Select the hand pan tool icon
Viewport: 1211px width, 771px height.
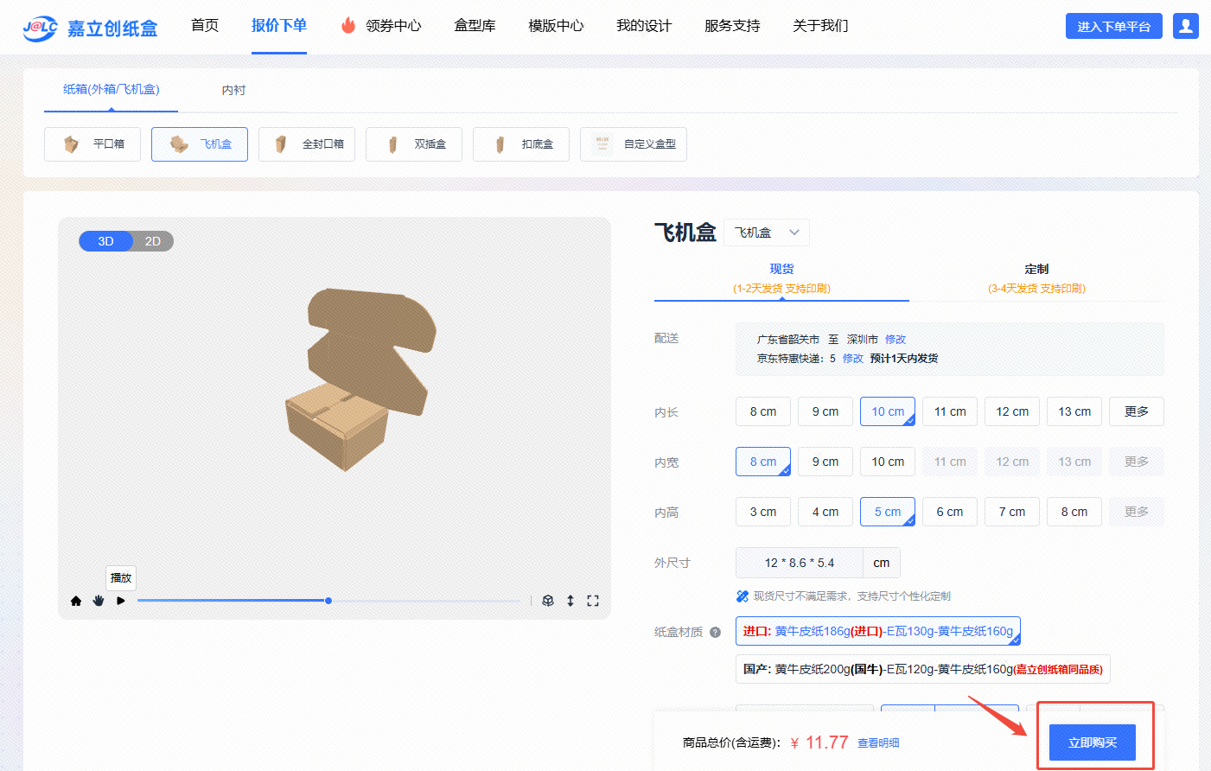point(99,601)
